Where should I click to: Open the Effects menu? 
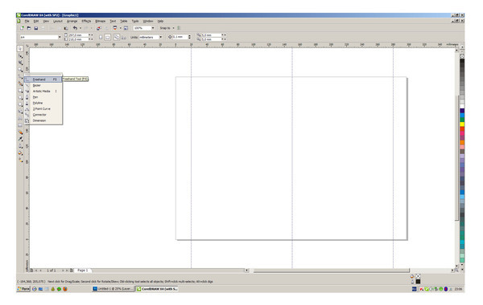click(x=86, y=21)
